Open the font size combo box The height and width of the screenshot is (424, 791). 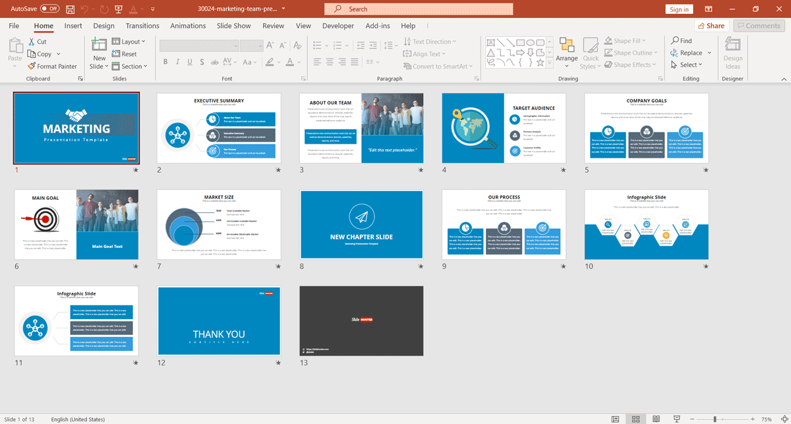coord(252,45)
